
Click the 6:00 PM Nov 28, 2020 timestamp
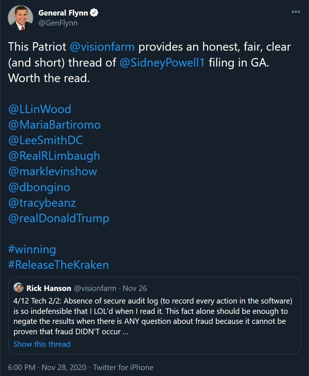click(x=47, y=367)
